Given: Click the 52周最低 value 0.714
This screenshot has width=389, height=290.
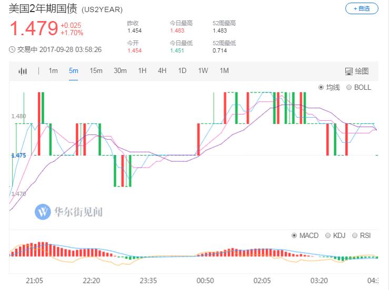Looking at the screenshot, I should 220,51.
